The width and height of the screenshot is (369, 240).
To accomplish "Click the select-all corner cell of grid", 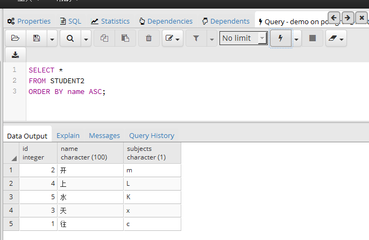I will point(11,153).
